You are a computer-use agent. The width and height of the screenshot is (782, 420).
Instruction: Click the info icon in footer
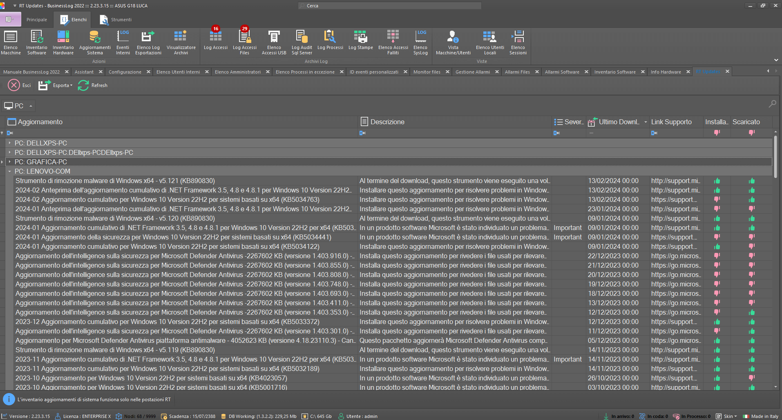pyautogui.click(x=9, y=400)
